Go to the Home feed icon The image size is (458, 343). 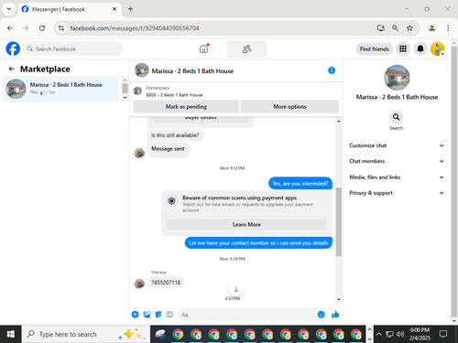coord(203,48)
